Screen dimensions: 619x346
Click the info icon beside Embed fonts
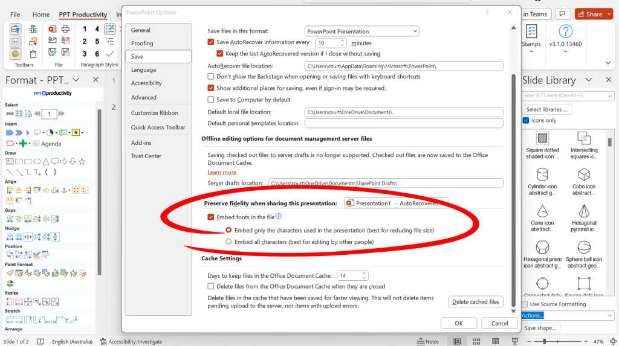pos(279,216)
